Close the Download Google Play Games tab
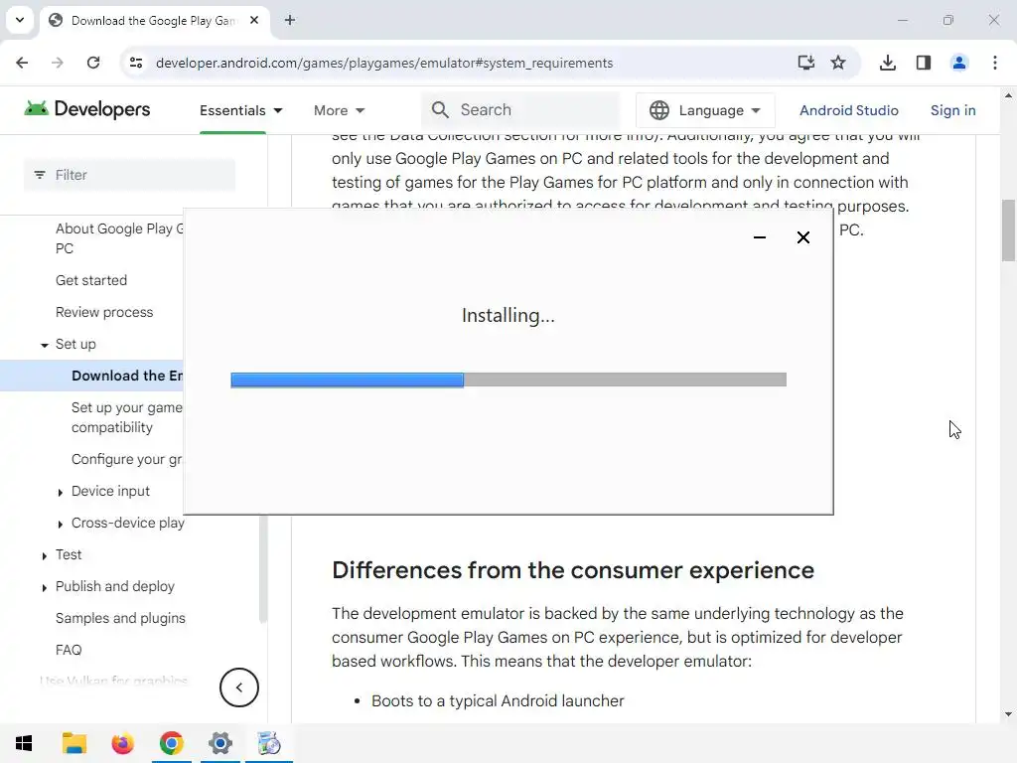Screen dimensions: 1017x763 coord(254,20)
